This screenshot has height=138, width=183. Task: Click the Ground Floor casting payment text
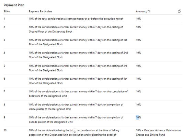pyautogui.click(x=76, y=29)
